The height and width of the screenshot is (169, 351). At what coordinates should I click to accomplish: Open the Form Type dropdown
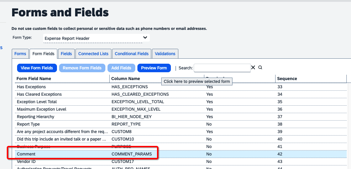(96, 38)
